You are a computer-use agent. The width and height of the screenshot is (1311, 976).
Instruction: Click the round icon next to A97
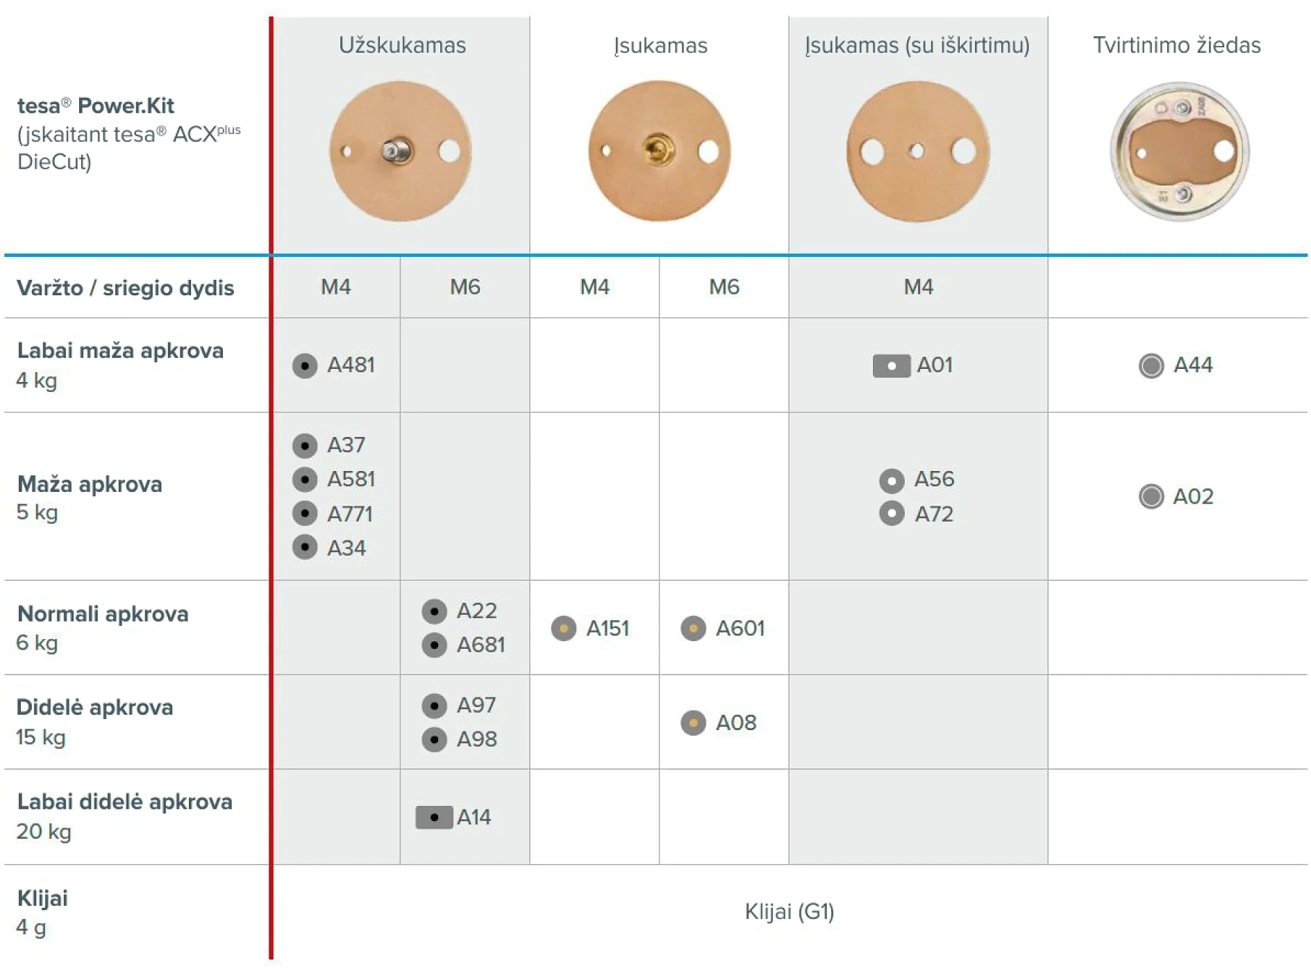pyautogui.click(x=434, y=706)
